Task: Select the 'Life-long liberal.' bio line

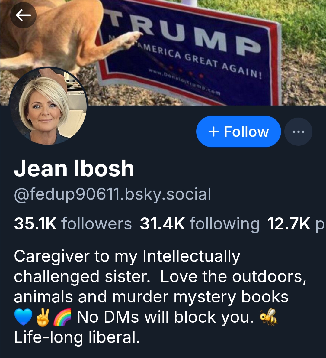Action: coord(77,337)
